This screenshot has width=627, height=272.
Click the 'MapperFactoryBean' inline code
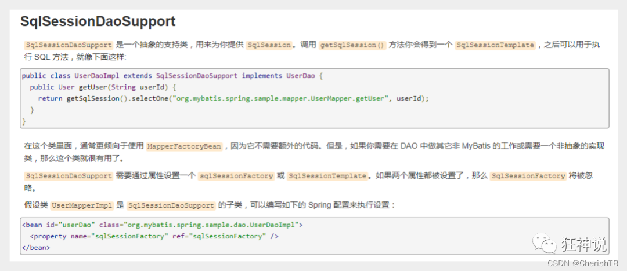184,146
